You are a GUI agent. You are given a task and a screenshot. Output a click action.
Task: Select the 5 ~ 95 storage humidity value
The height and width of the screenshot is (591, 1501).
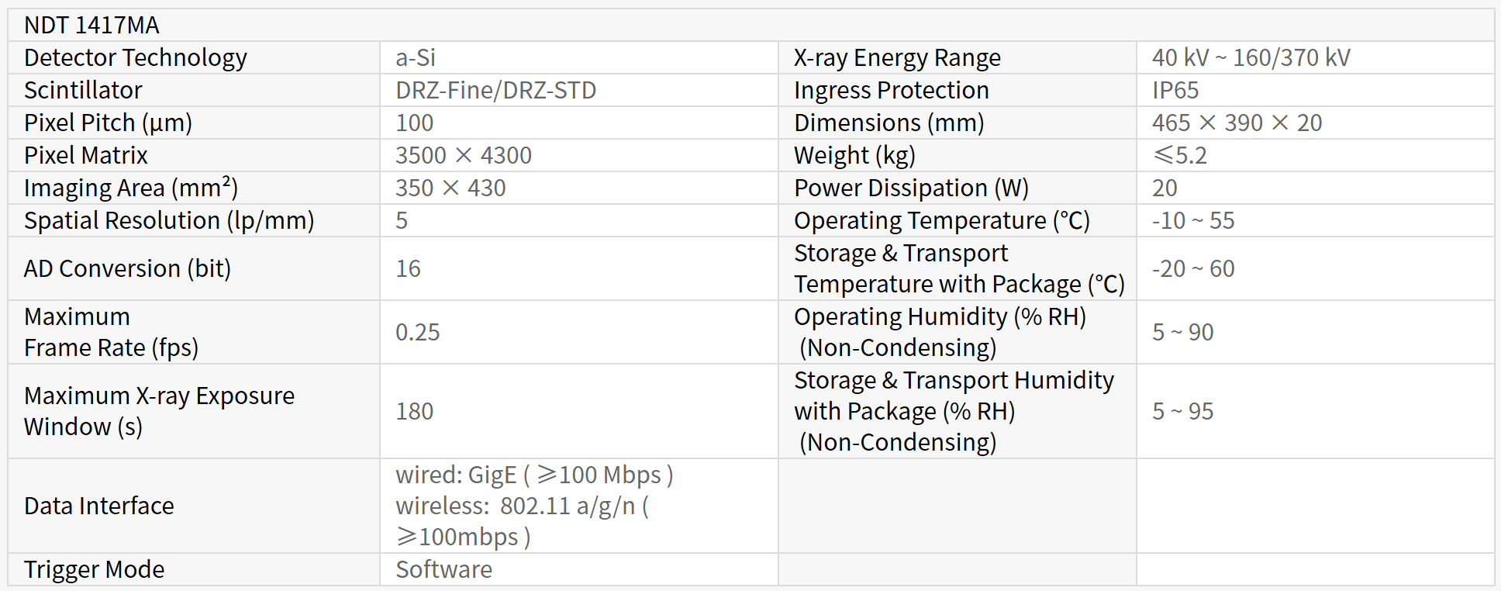[x=1182, y=411]
